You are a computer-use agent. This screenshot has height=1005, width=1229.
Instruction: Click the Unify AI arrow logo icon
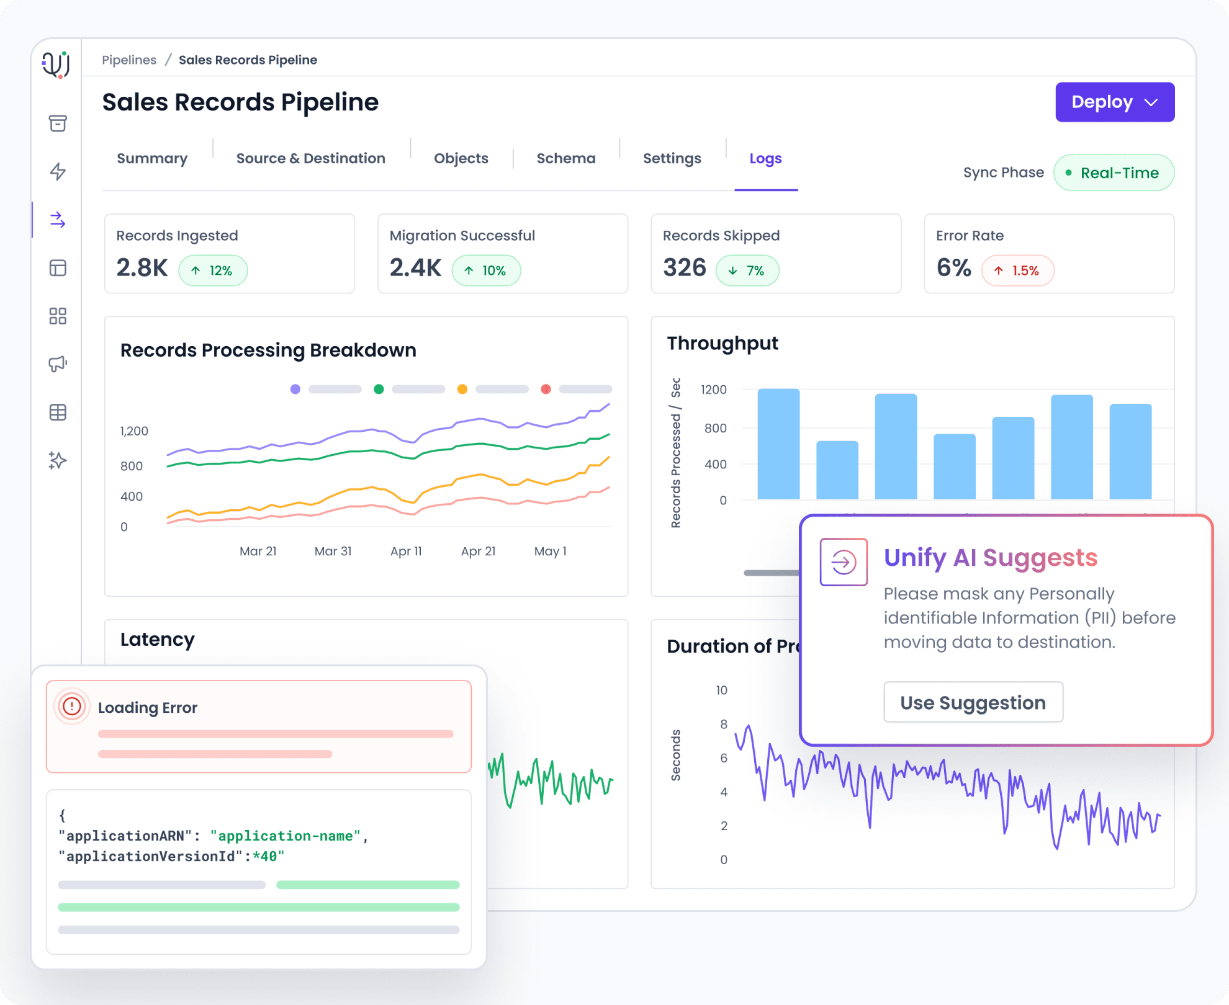[x=843, y=562]
